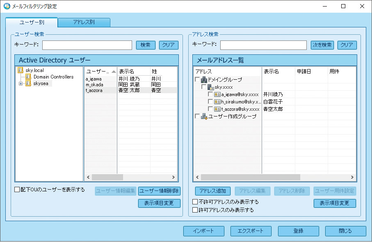Click the アドレス追加 button
The width and height of the screenshot is (372, 242).
click(213, 191)
